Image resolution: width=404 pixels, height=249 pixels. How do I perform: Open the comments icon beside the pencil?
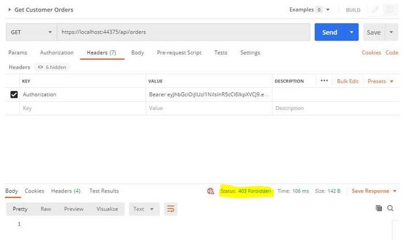click(x=390, y=10)
